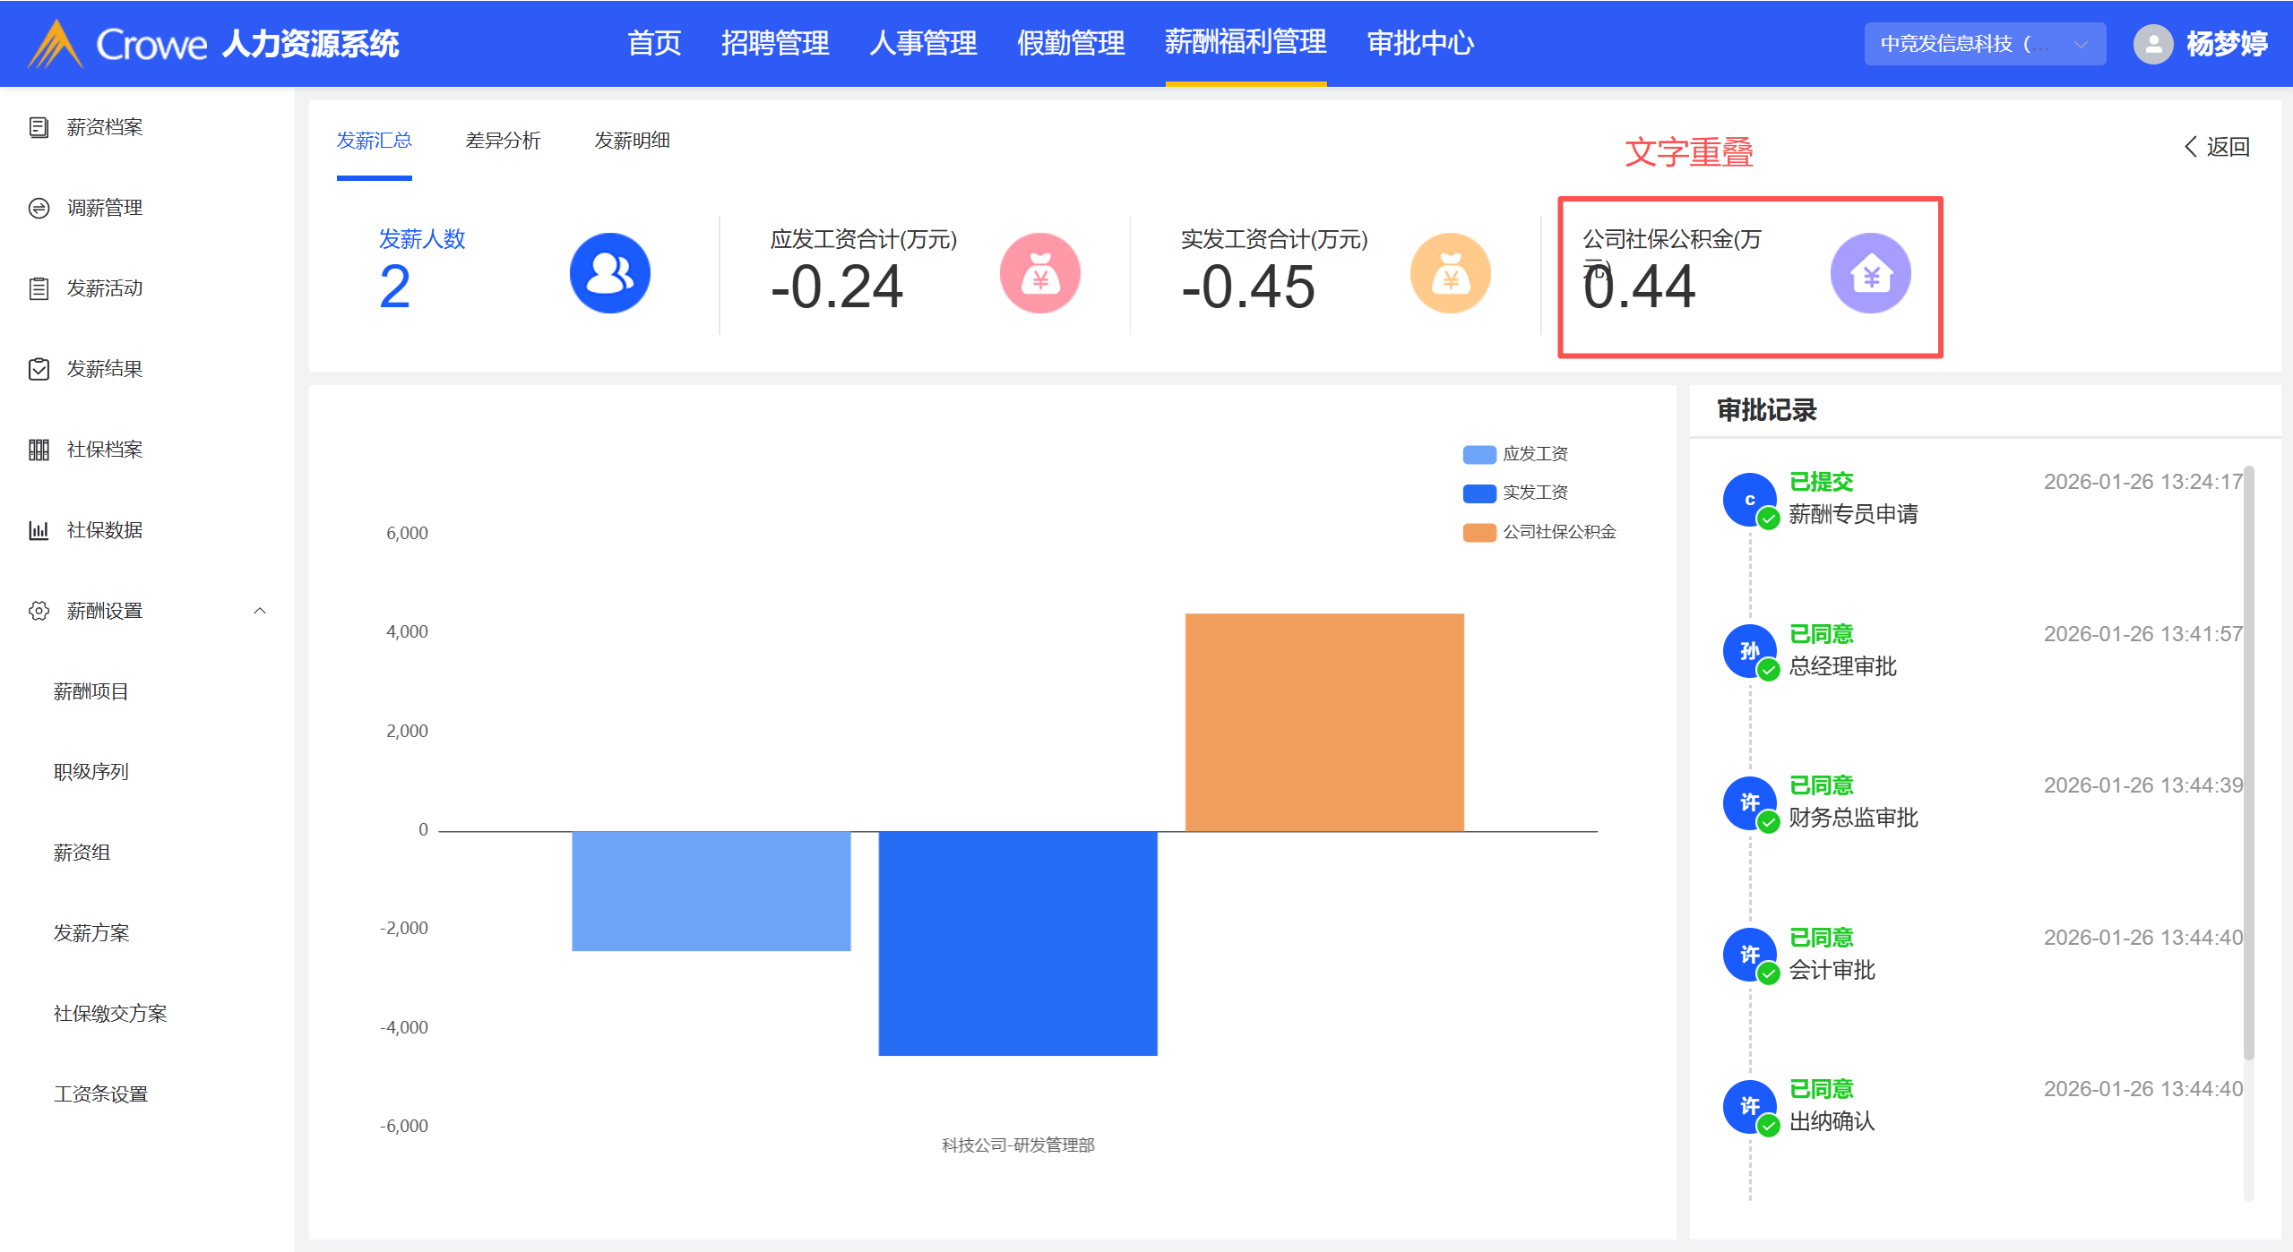Image resolution: width=2293 pixels, height=1252 pixels.
Task: Click the orange money bag icon
Action: [1450, 273]
